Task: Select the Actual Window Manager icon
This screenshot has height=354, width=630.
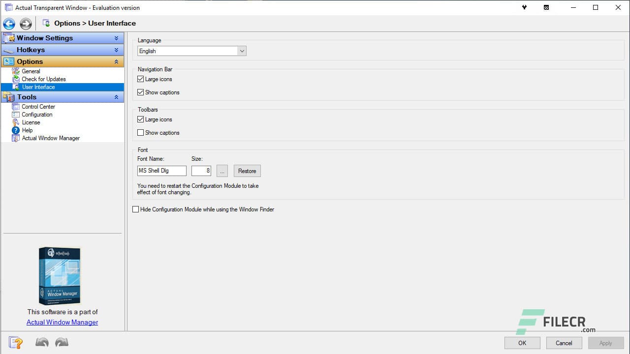Action: (x=16, y=138)
